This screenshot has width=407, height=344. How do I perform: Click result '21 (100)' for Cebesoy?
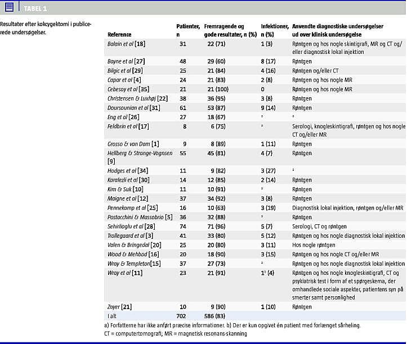coord(218,89)
